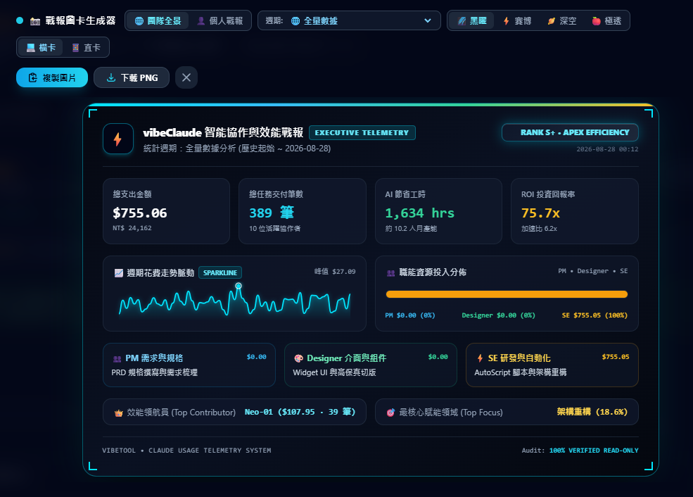This screenshot has width=693, height=497.
Task: Click the Designer palette icon
Action: pyautogui.click(x=299, y=358)
